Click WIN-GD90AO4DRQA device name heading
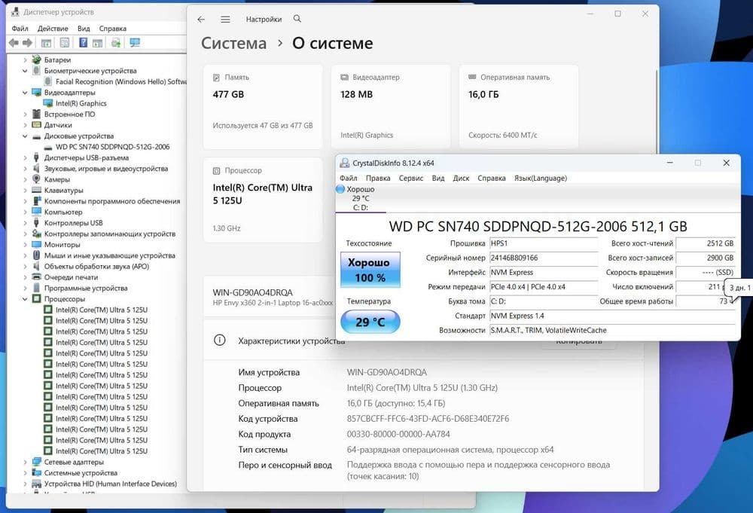Screen dimensions: 753x513 [252, 292]
